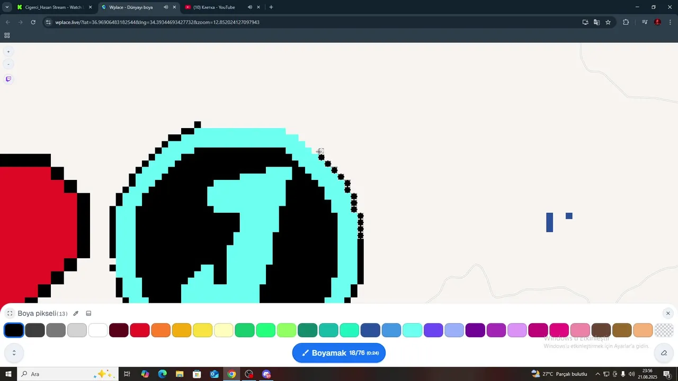The image size is (678, 381).
Task: Close the paint pixel panel
Action: coord(667,313)
